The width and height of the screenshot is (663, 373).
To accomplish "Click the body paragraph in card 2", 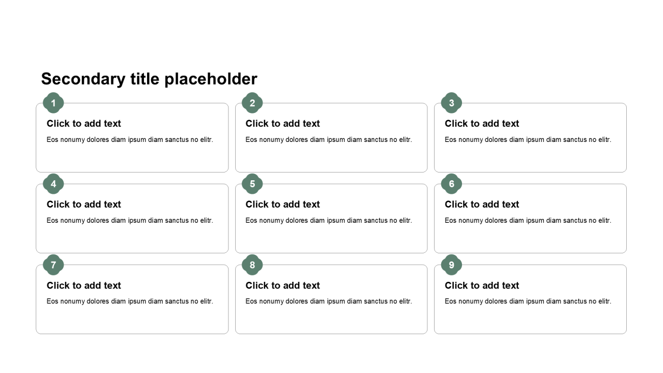I will tap(328, 139).
